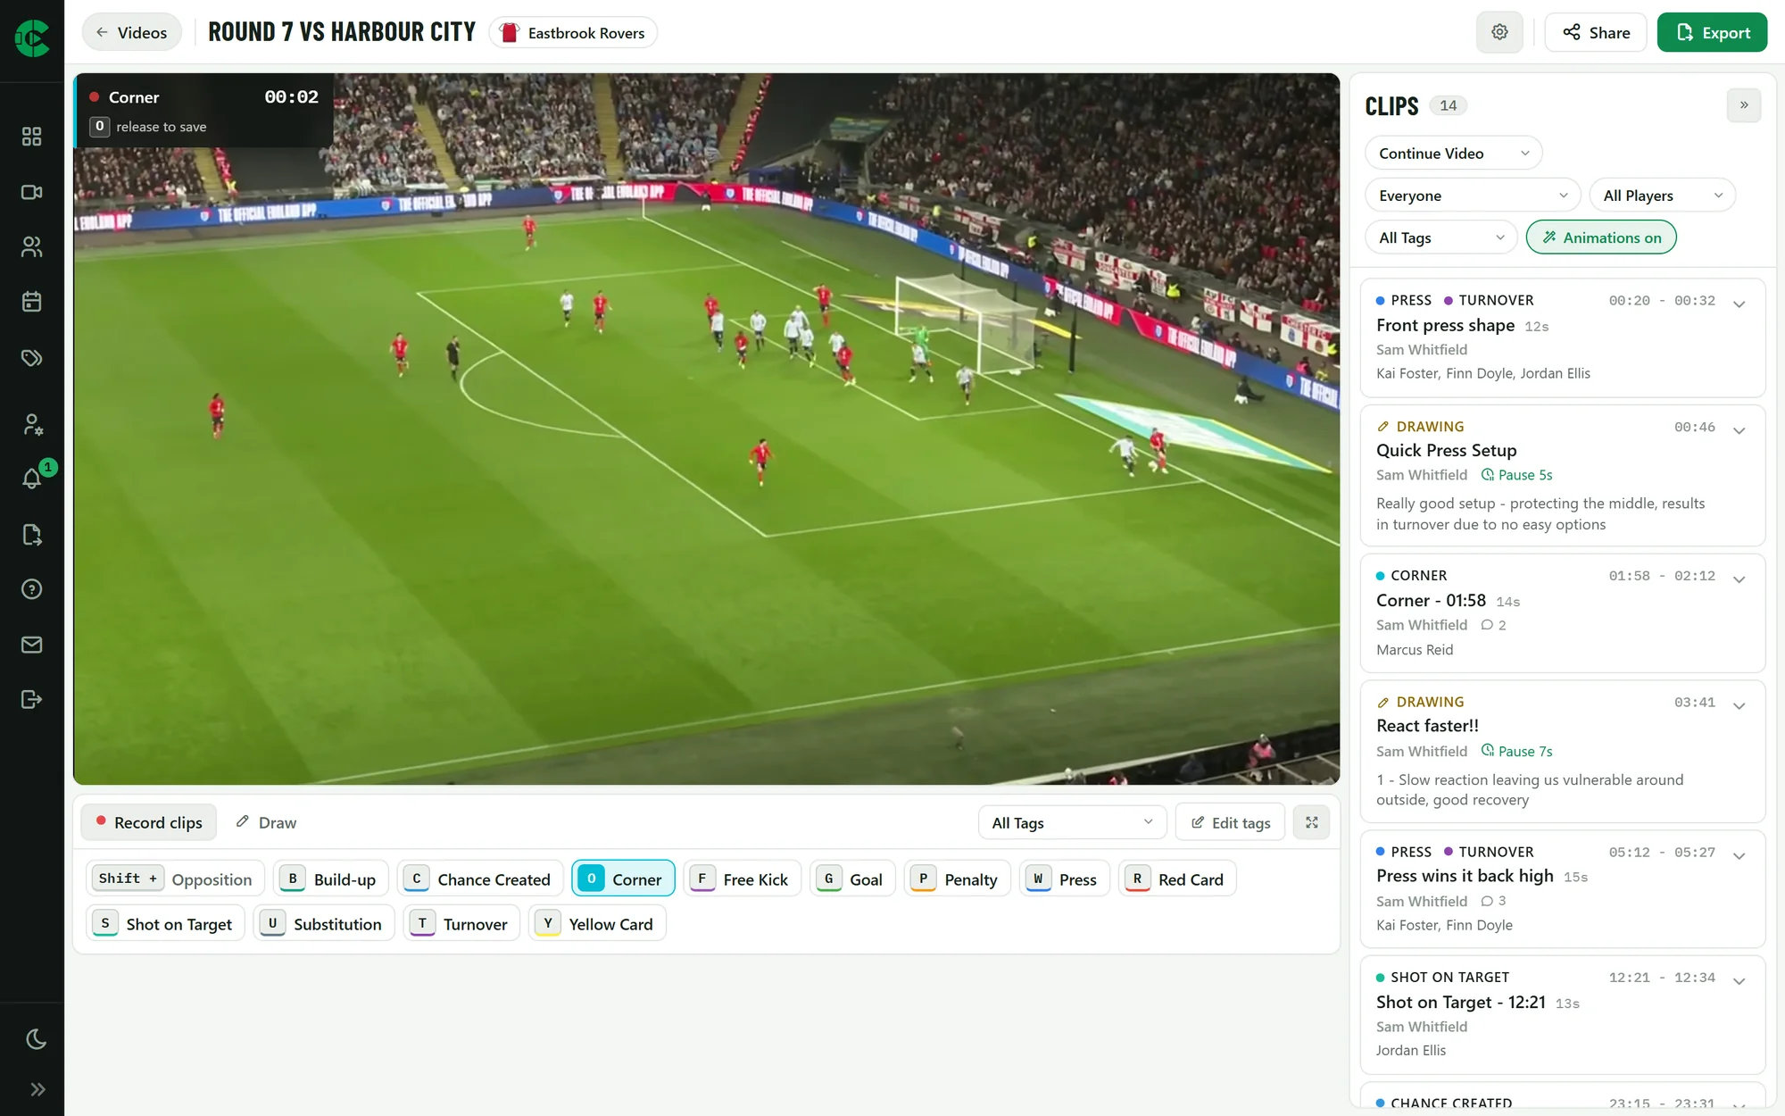
Task: Toggle the Shot on Target tag button
Action: [x=165, y=923]
